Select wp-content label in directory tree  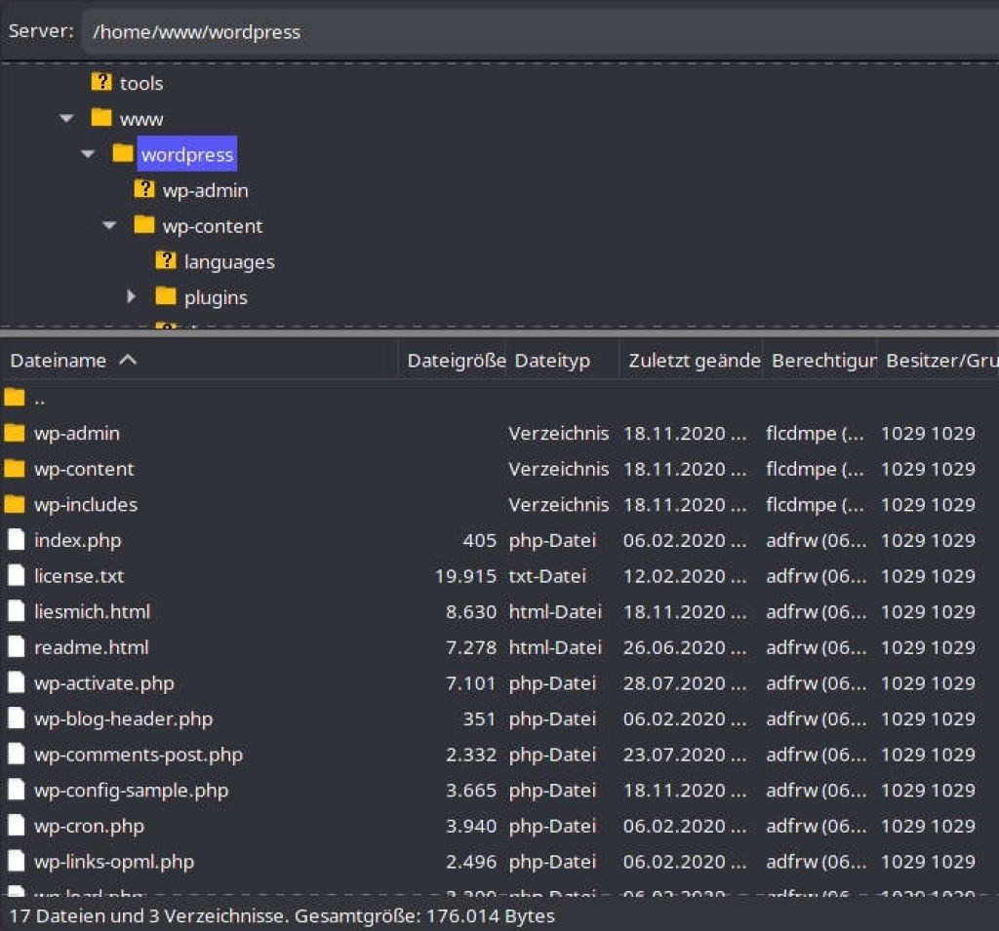pyautogui.click(x=212, y=226)
